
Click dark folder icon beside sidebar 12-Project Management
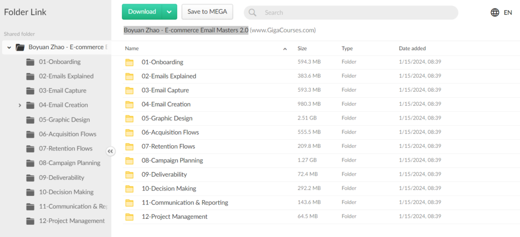coord(30,221)
